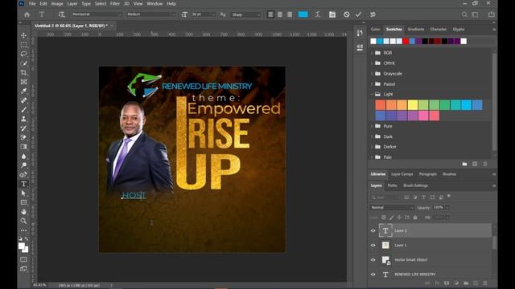Viewport: 515px width, 289px height.
Task: Select the Crop tool
Action: coord(23,72)
